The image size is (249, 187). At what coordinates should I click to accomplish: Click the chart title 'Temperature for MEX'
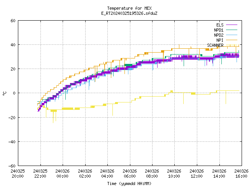(129, 8)
